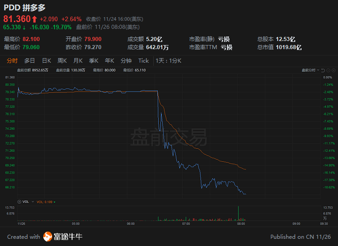Screen dimensions: 338x246
Task: Select the 季K tab
Action: pyautogui.click(x=94, y=61)
